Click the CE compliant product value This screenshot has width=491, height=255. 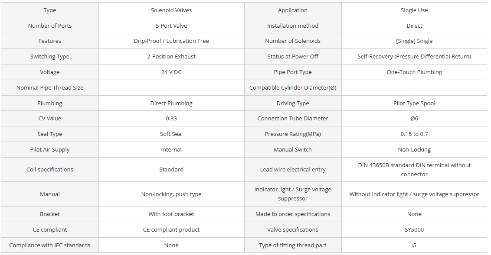point(171,230)
